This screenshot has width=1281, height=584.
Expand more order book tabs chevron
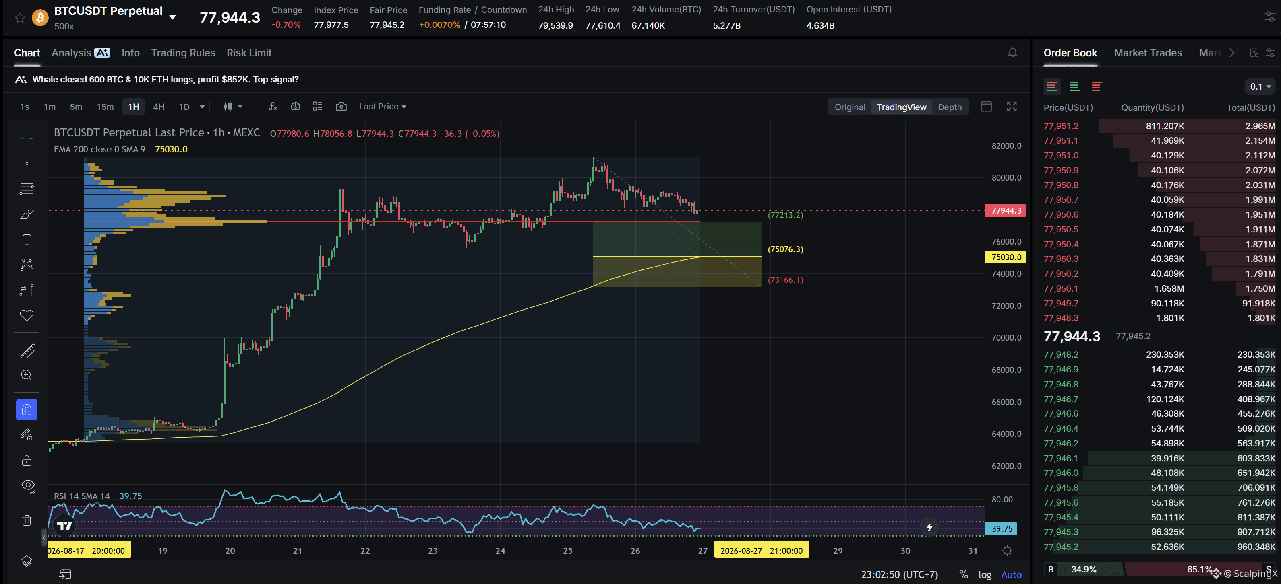pos(1232,53)
